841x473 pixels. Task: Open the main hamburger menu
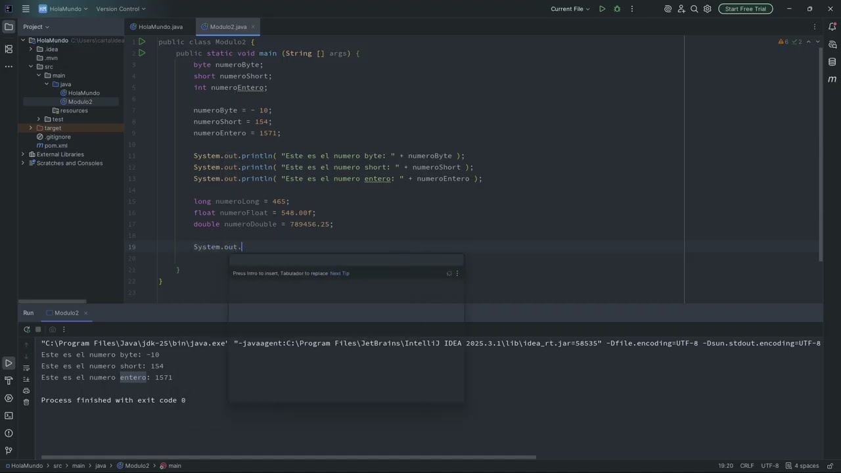point(26,9)
